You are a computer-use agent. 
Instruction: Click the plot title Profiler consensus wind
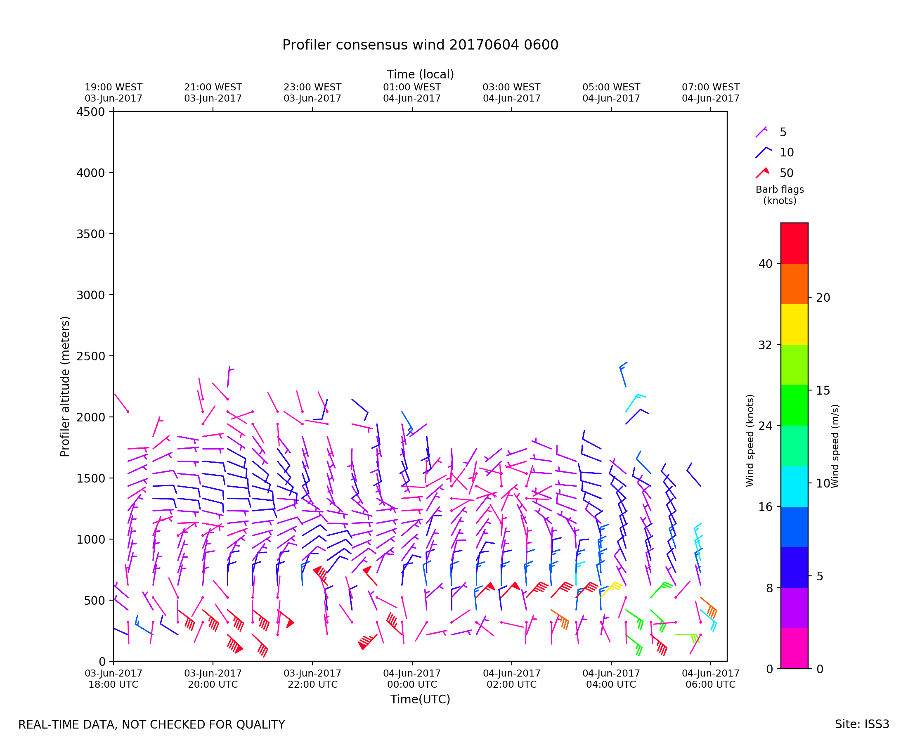click(420, 45)
